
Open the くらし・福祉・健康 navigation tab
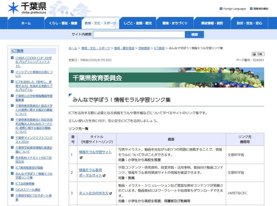pyautogui.click(x=63, y=23)
